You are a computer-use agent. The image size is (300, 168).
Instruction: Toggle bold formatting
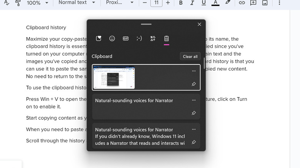[181, 3]
